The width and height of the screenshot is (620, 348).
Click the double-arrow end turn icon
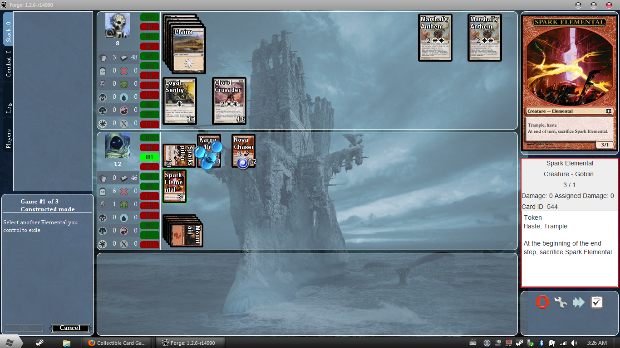(579, 302)
